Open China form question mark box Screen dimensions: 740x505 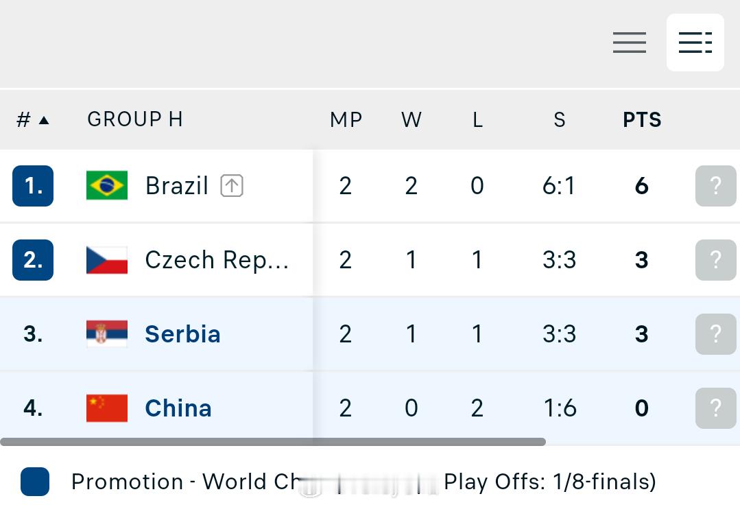tap(715, 408)
